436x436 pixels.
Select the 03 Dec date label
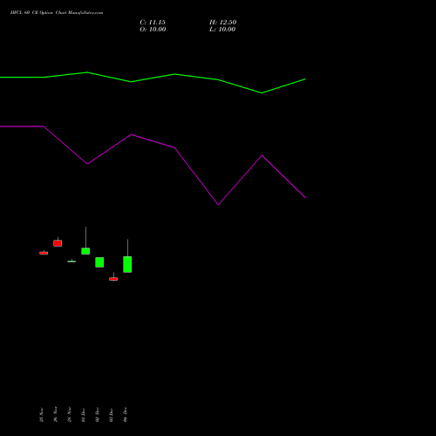pyautogui.click(x=112, y=415)
